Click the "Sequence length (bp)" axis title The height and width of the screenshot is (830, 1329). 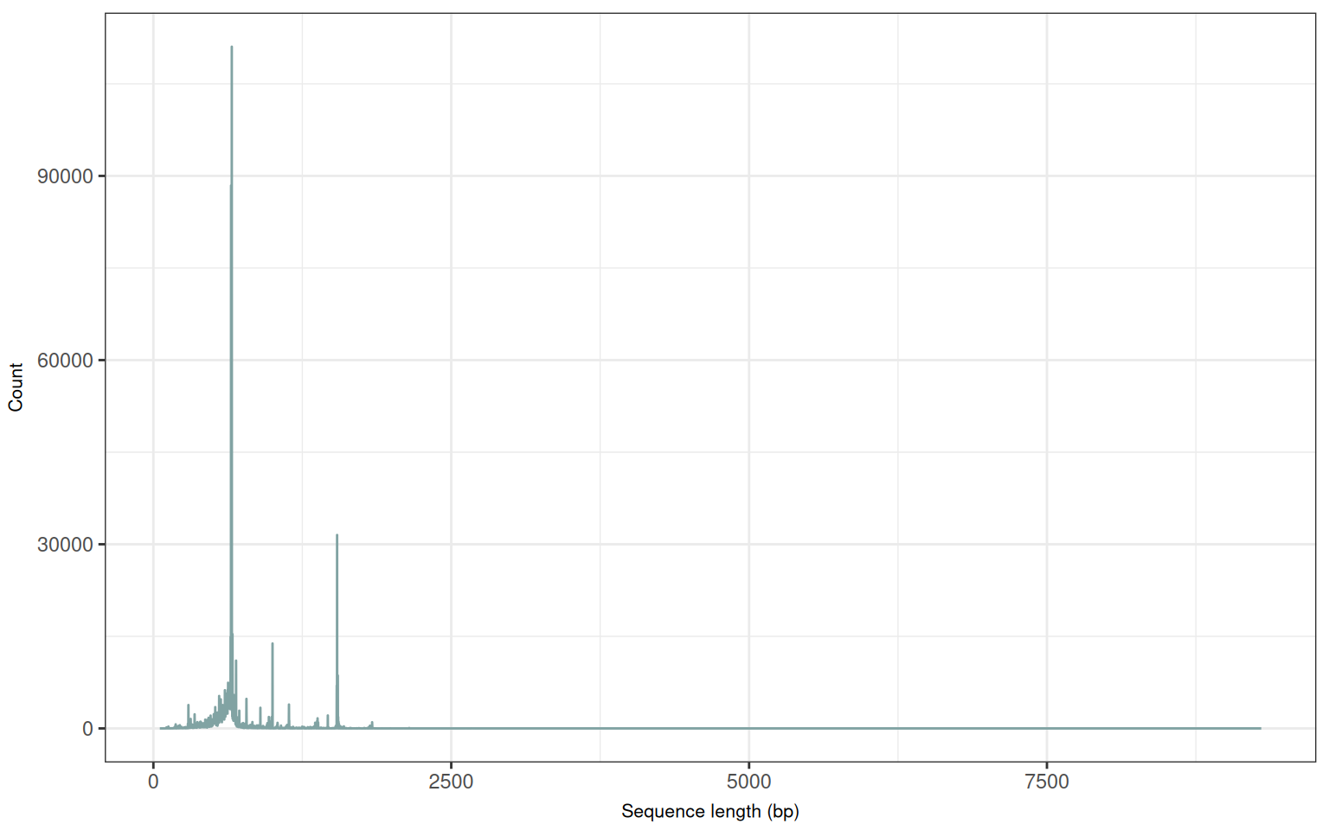pos(709,812)
